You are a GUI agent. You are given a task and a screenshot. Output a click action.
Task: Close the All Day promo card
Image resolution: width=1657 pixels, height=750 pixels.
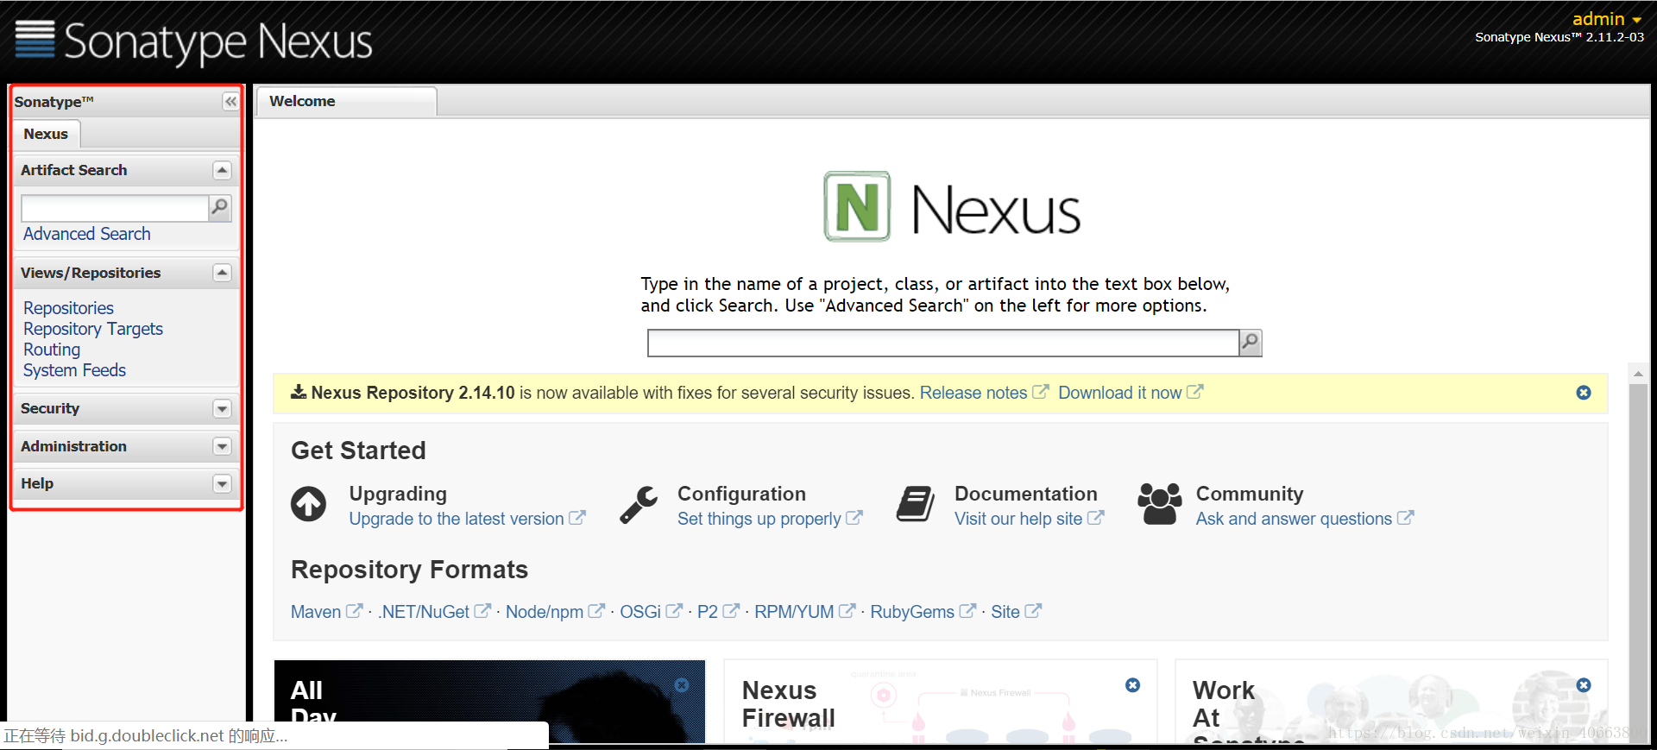click(682, 685)
